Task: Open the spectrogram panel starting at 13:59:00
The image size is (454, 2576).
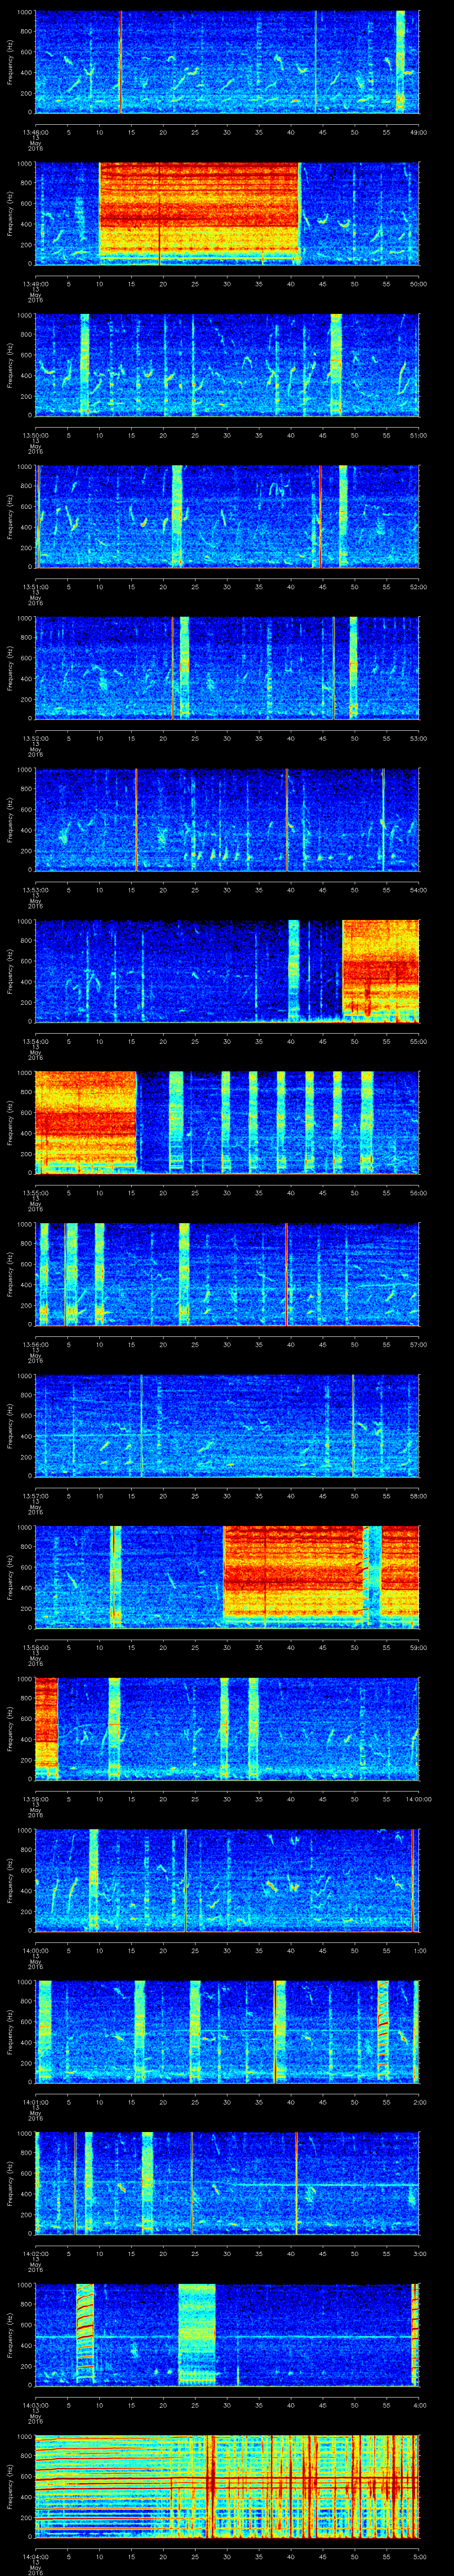Action: 227,1729
